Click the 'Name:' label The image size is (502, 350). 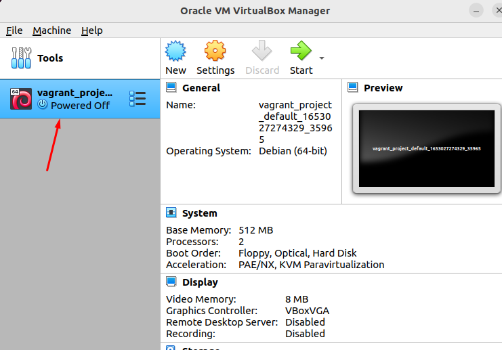(181, 105)
